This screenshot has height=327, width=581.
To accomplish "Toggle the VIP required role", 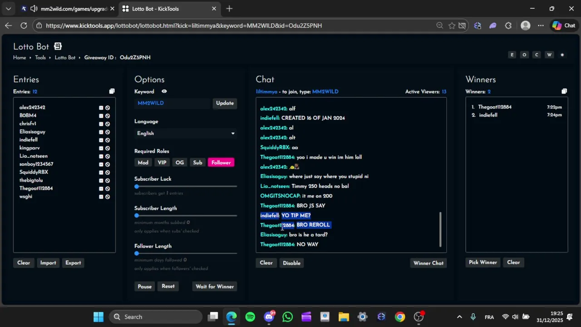I will point(162,163).
